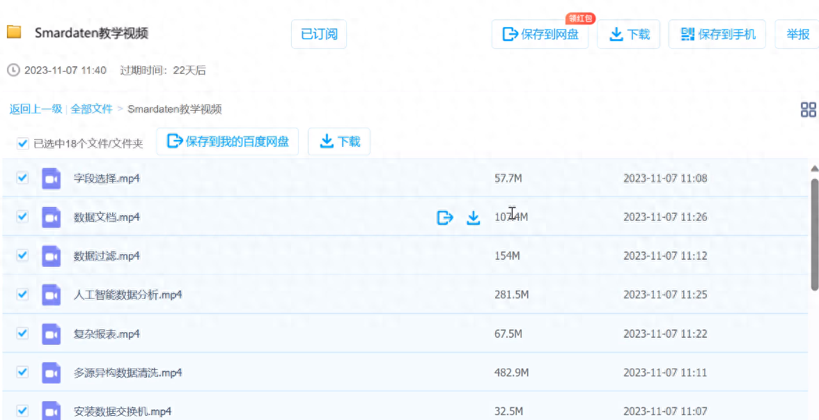819x420 pixels.
Task: Click 保存到手机 QR code button
Action: pyautogui.click(x=717, y=34)
